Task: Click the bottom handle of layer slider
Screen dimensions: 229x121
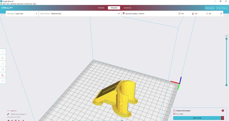Action: tap(226, 85)
